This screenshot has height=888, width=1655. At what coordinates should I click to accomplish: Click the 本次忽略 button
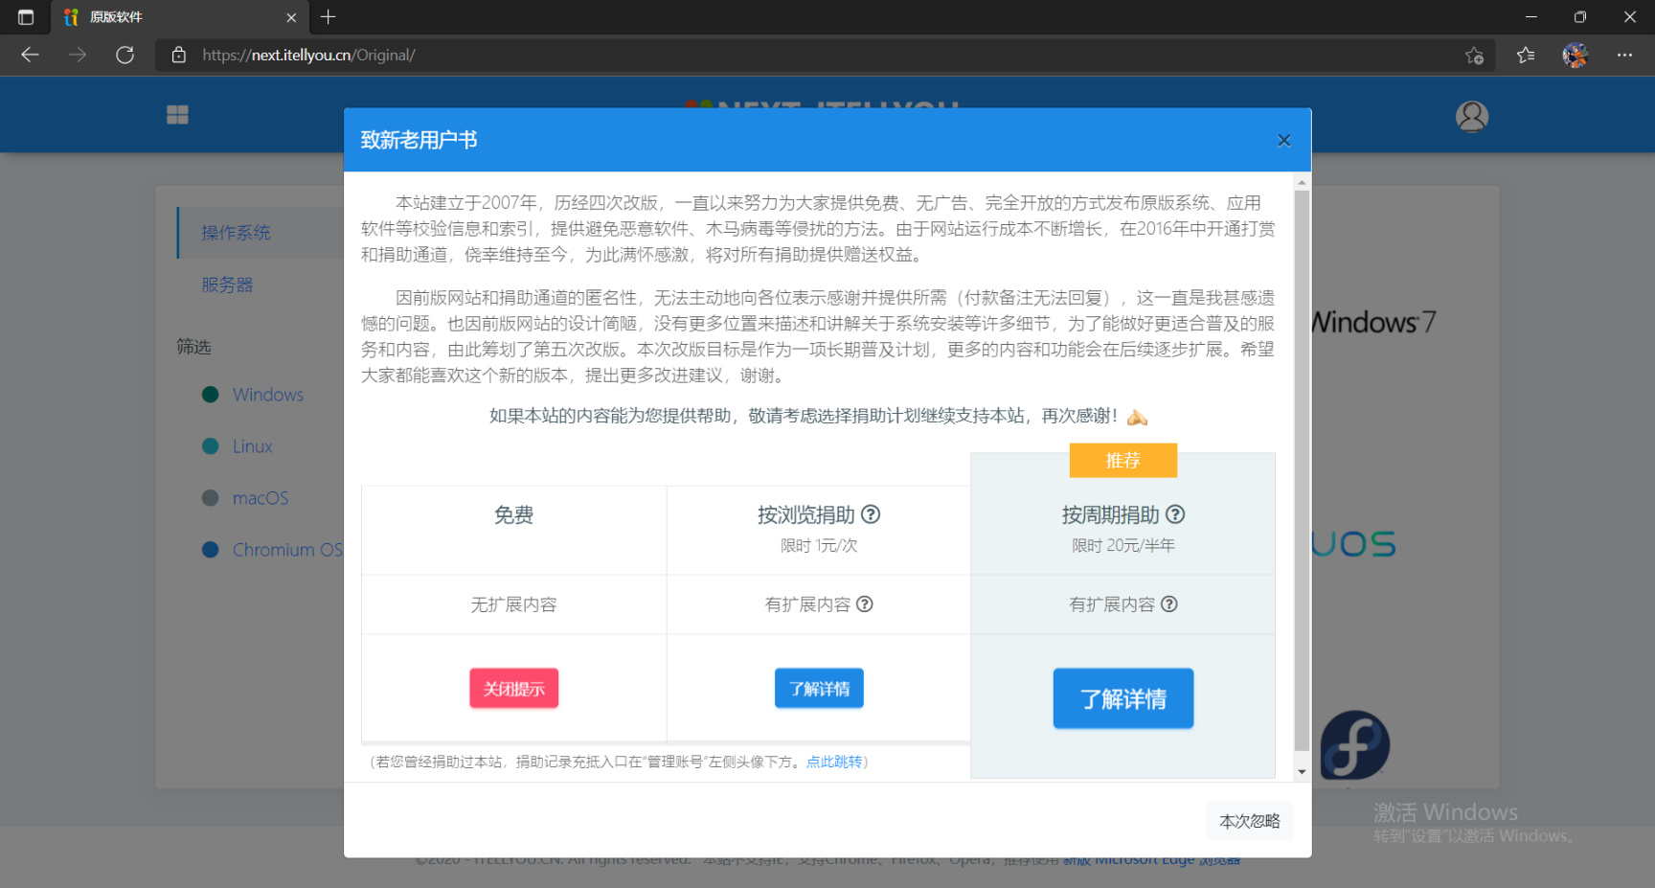point(1249,821)
